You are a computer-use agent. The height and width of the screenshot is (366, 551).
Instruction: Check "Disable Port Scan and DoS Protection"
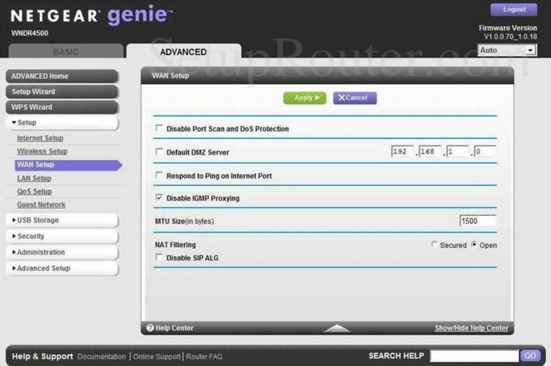tap(159, 129)
